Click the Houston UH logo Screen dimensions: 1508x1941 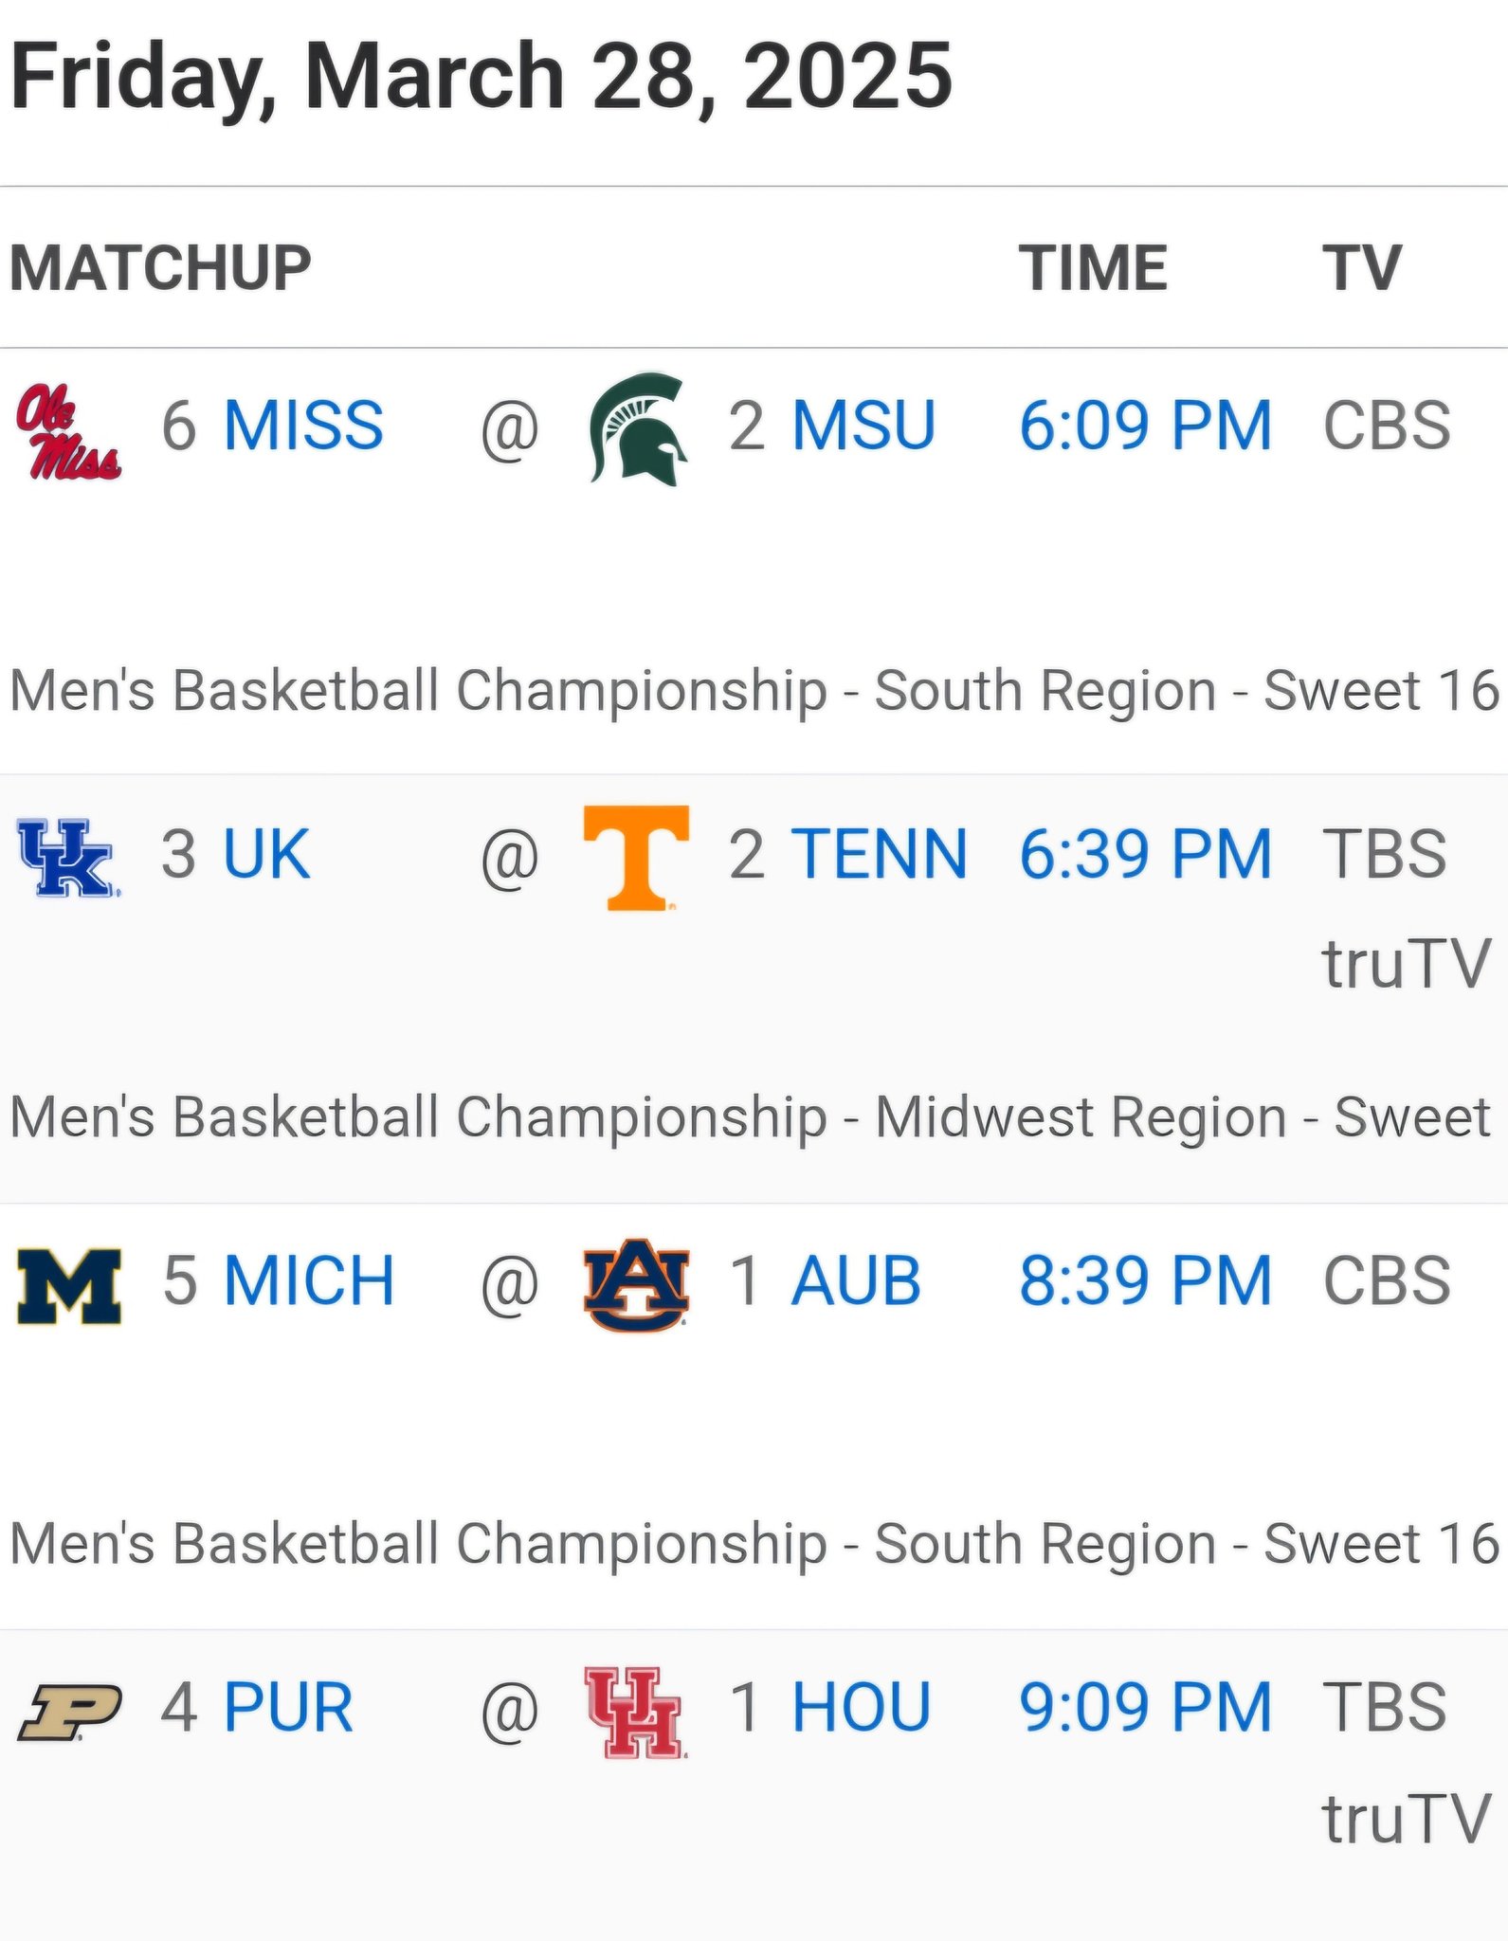pyautogui.click(x=636, y=1712)
